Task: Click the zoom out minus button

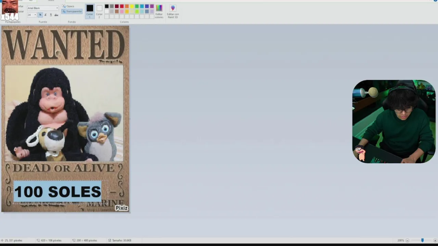Action: 407,241
